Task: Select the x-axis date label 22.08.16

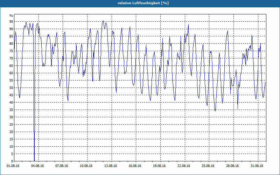Action: tap(184, 166)
